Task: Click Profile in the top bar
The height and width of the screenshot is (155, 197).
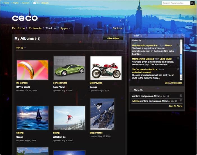Action: coord(16,3)
